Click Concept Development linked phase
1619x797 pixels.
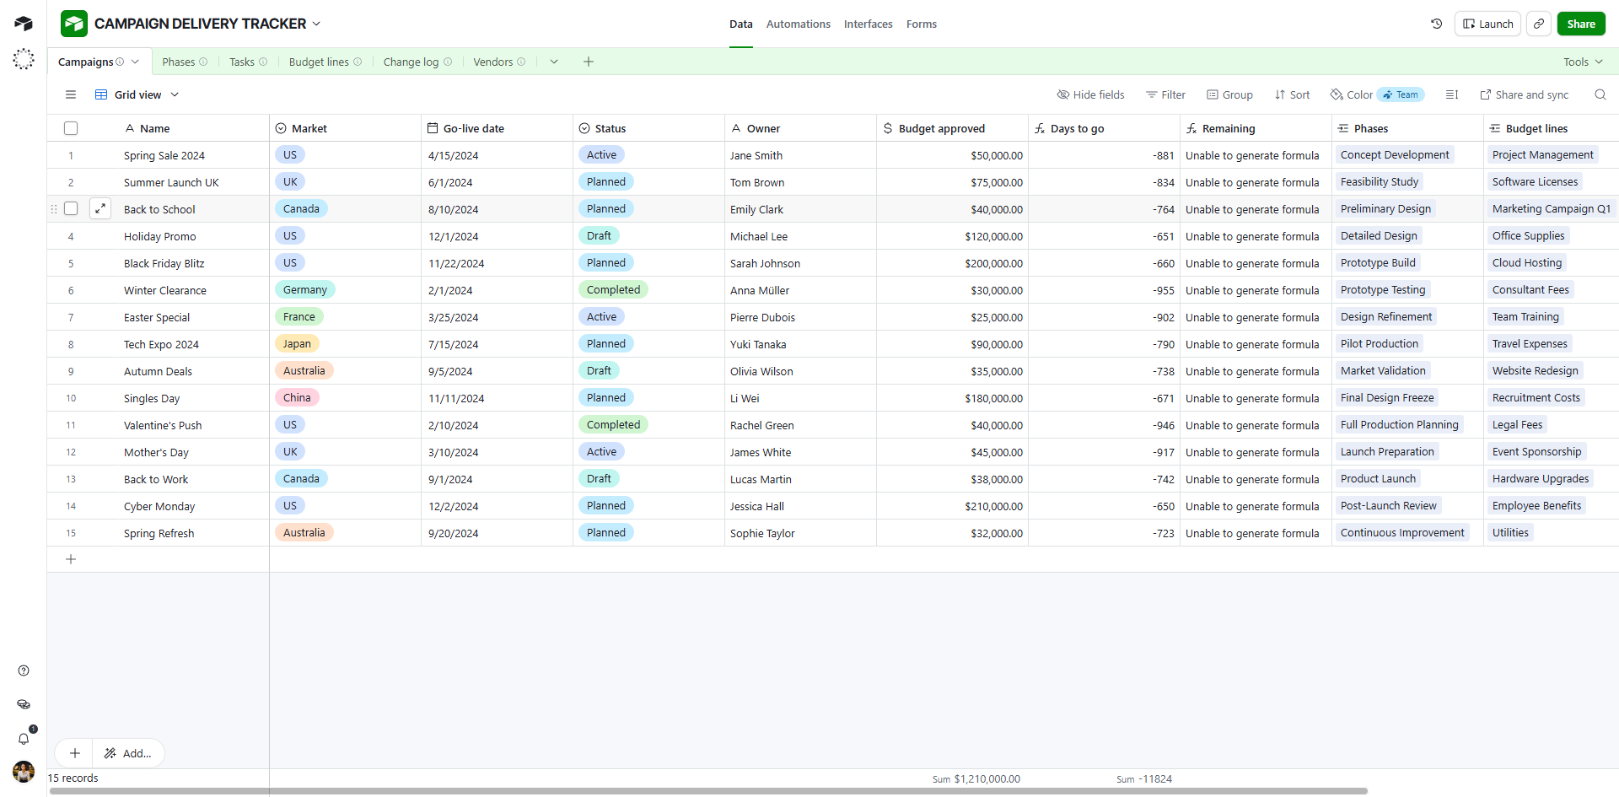[1395, 154]
